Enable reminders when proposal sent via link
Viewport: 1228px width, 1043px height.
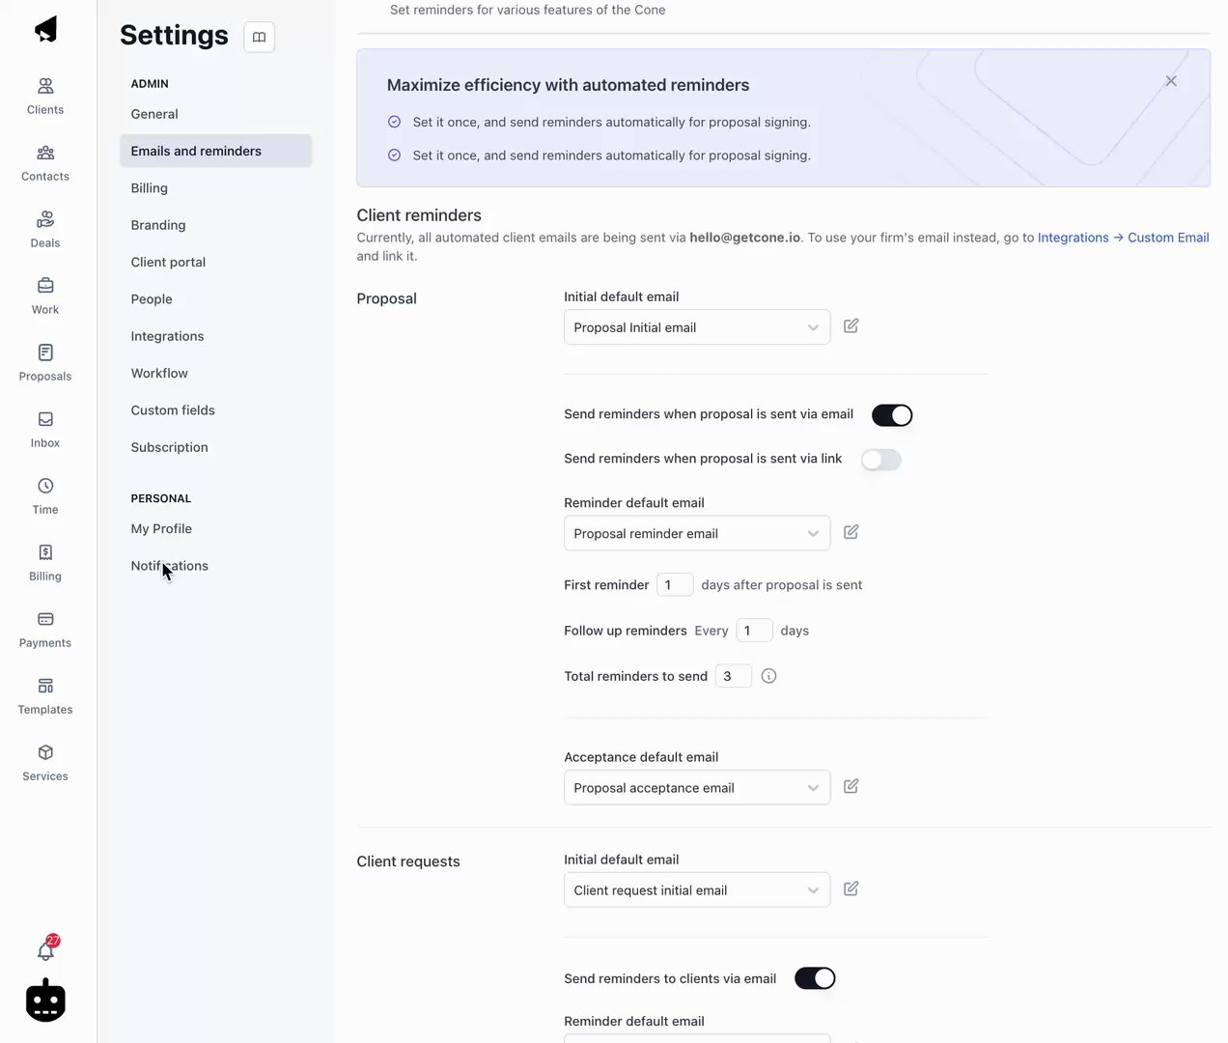coord(880,460)
